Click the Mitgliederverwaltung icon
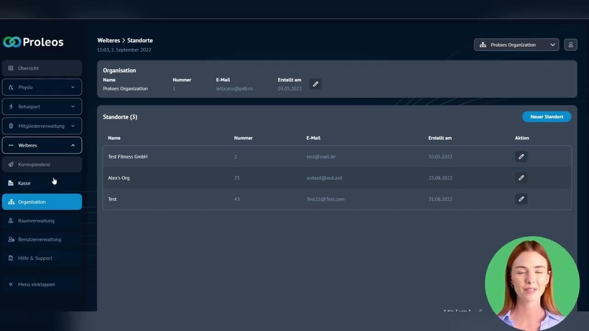The height and width of the screenshot is (331, 589). point(11,126)
